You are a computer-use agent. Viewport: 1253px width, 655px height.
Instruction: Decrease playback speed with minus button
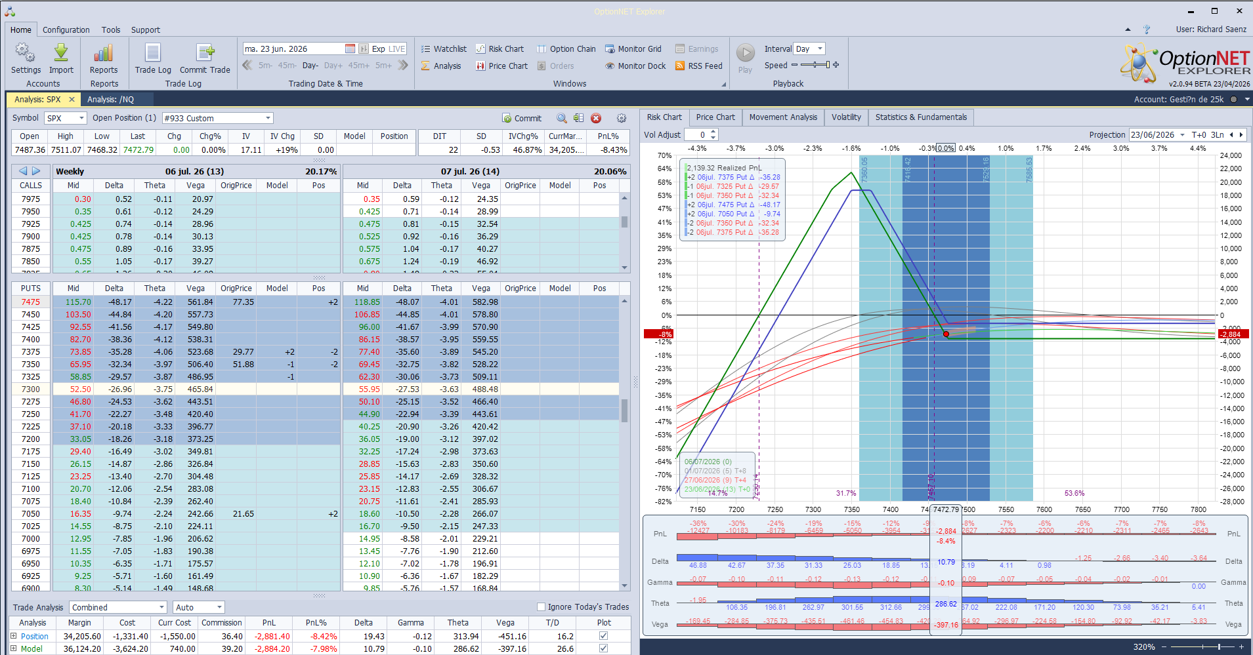[795, 65]
